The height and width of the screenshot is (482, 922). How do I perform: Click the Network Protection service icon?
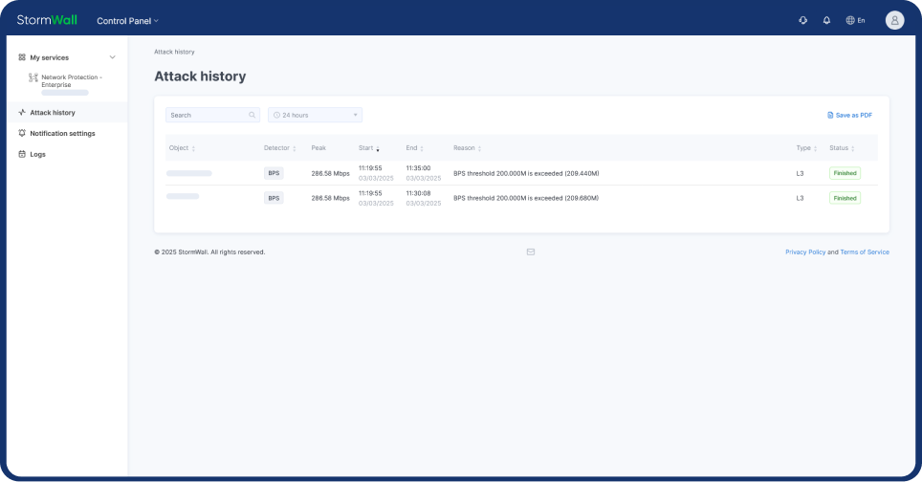coord(33,77)
